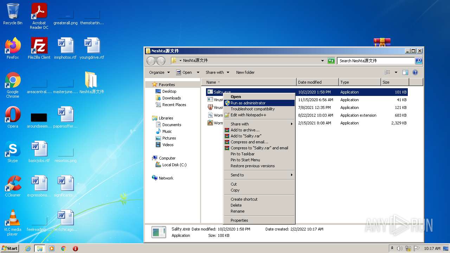Click Internet Explorer taskbar icon
The width and height of the screenshot is (450, 253).
(x=28, y=248)
